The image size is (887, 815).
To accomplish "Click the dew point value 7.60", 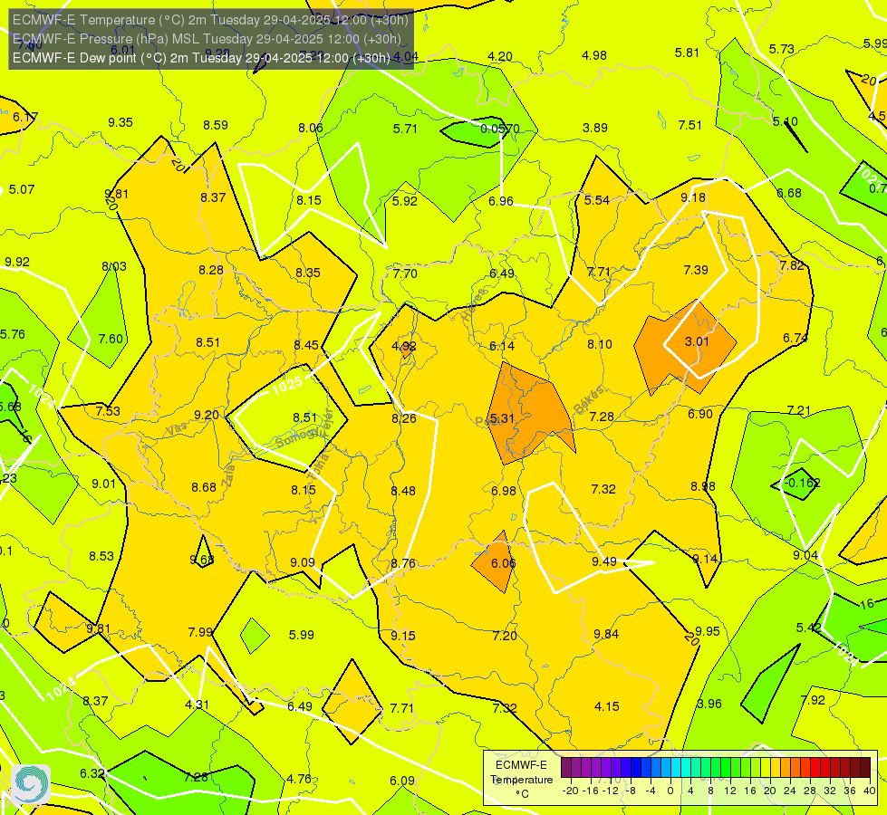I will pyautogui.click(x=111, y=339).
